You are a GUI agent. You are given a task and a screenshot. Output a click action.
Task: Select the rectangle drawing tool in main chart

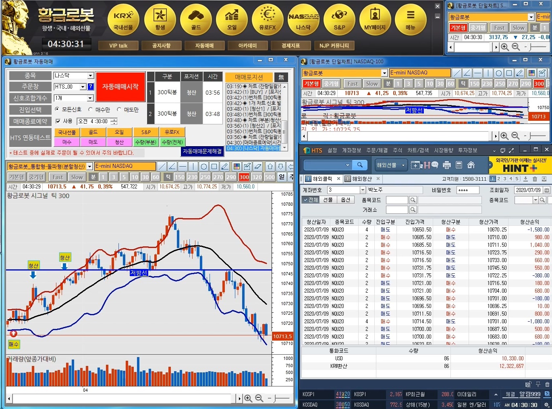tap(214, 166)
